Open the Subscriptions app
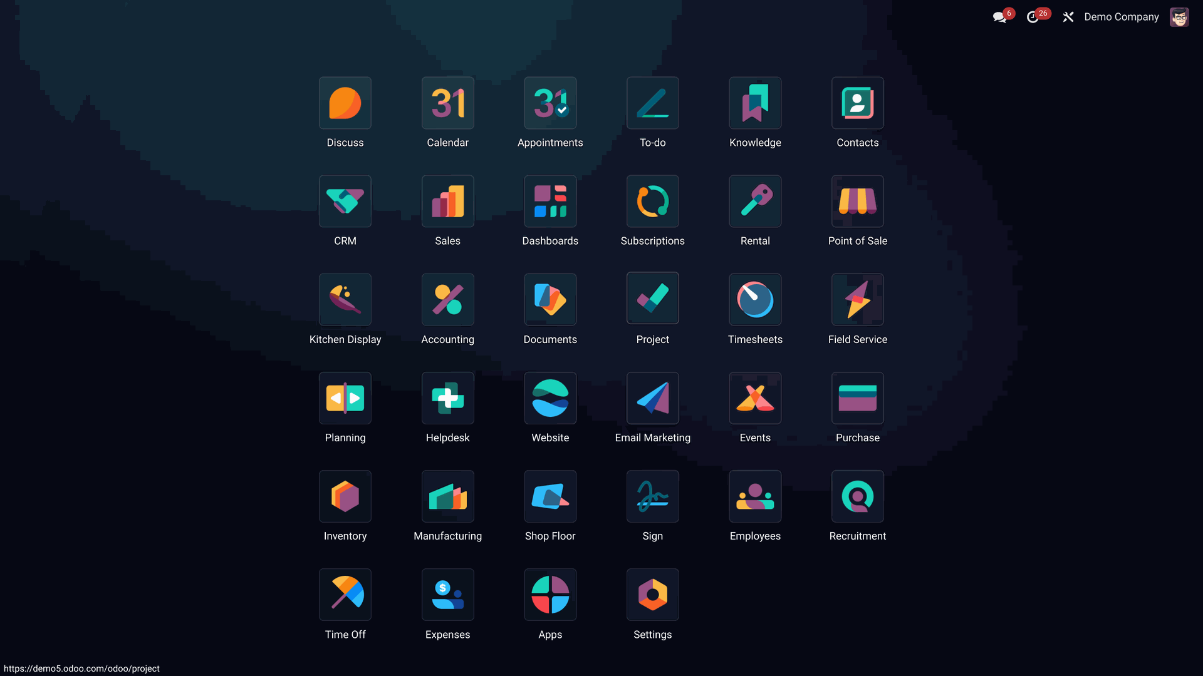Image resolution: width=1203 pixels, height=676 pixels. 652,202
